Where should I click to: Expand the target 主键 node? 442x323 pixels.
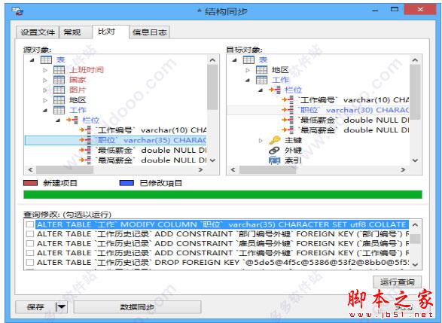(x=261, y=140)
